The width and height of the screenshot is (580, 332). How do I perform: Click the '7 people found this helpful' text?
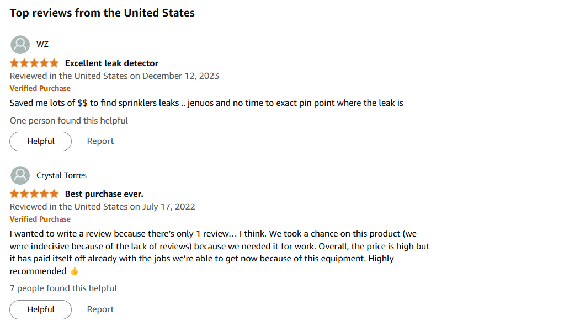pos(63,288)
